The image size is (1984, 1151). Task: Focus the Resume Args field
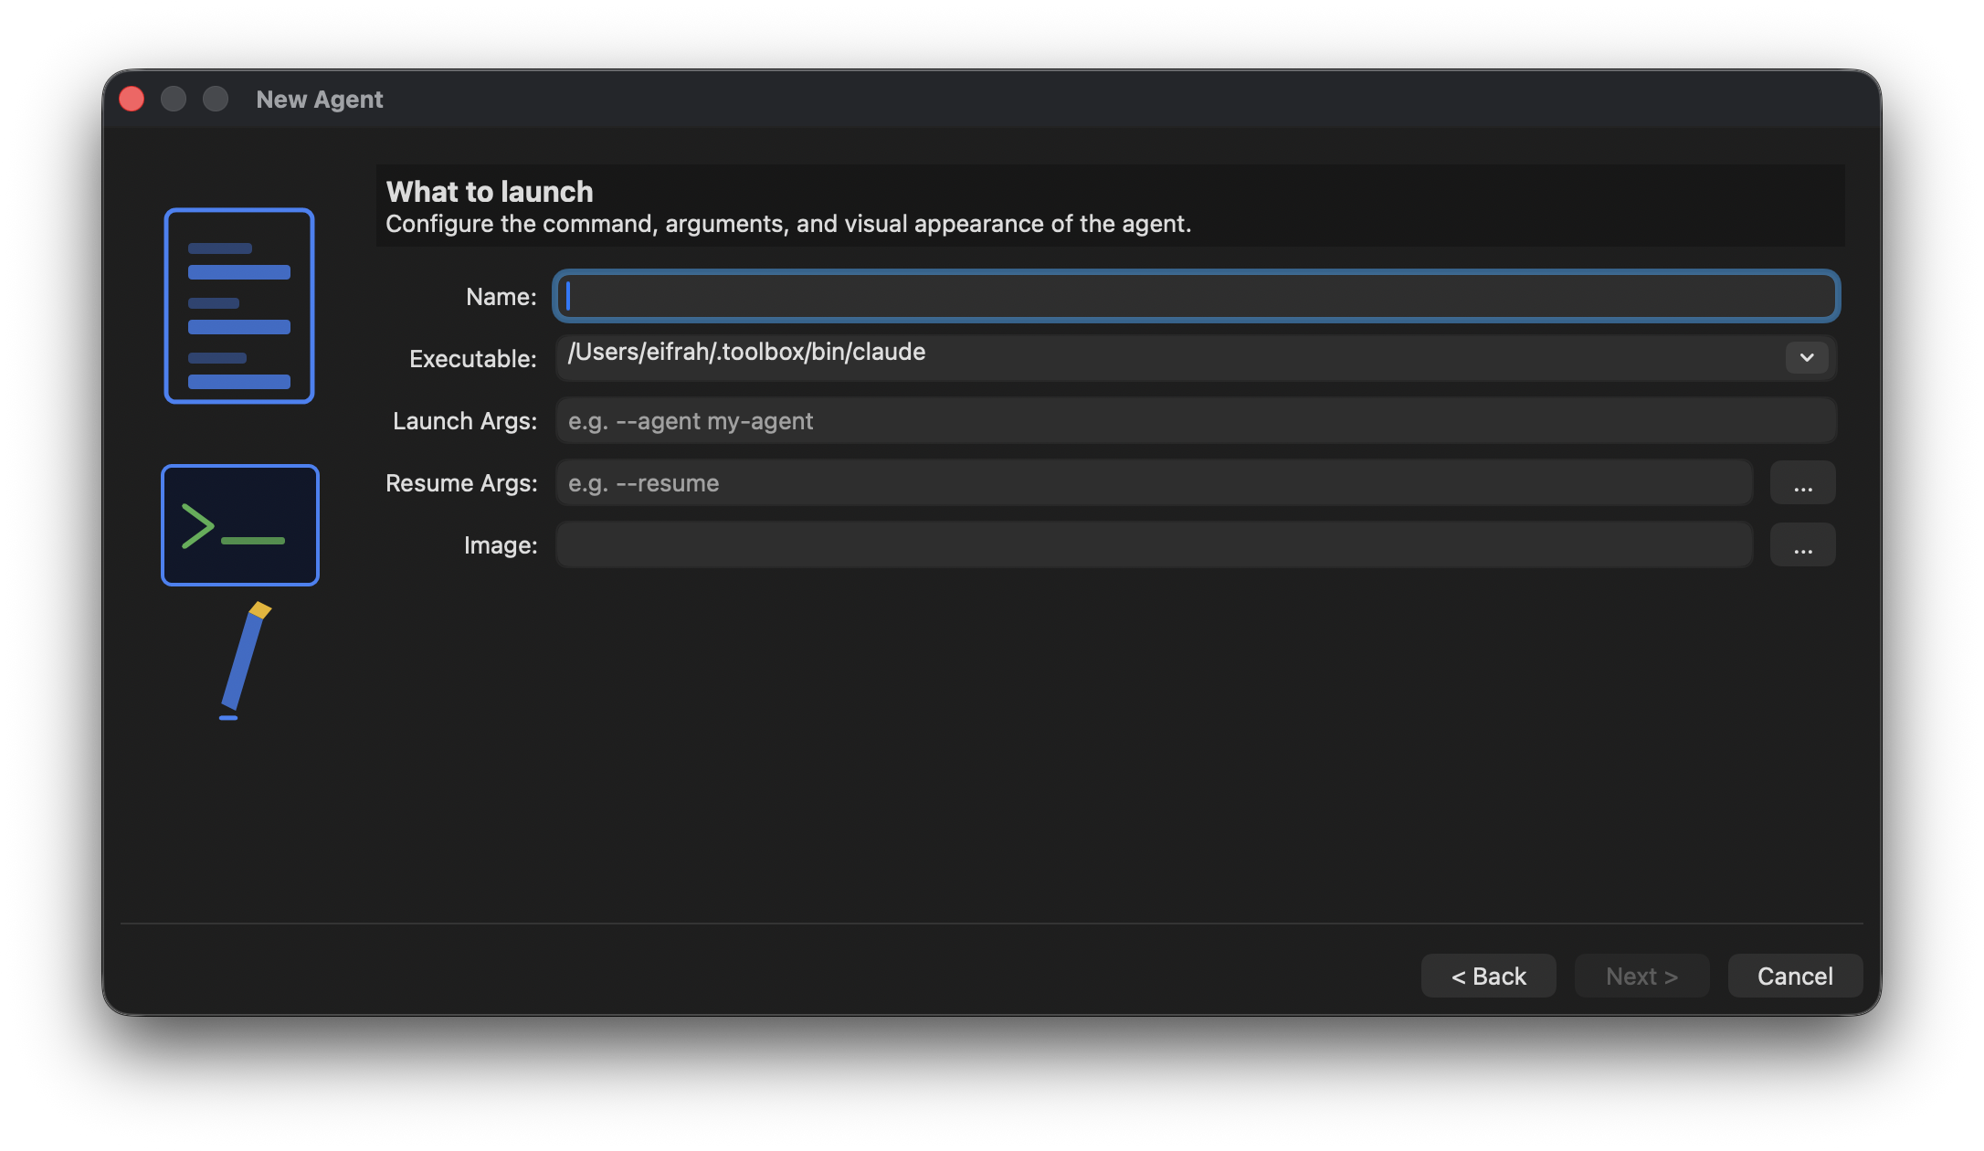1155,482
